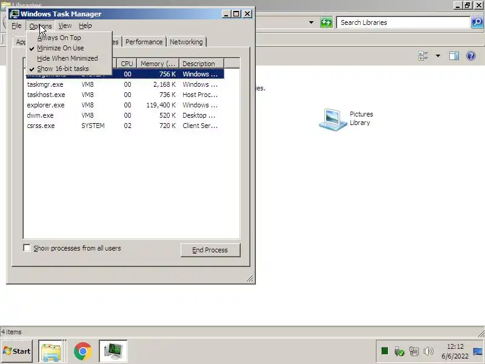Close the Libraries window

(478, 5)
